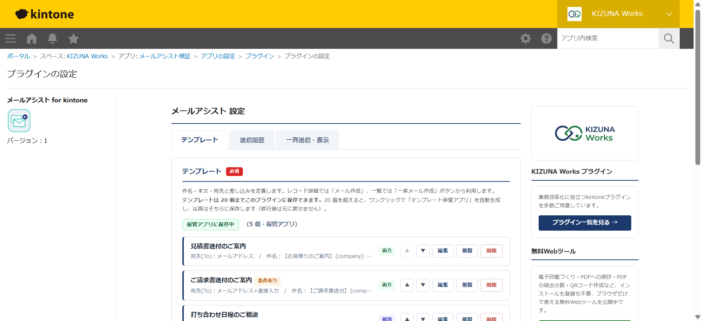Click the page vertical scrollbar
The image size is (702, 321).
click(x=698, y=87)
